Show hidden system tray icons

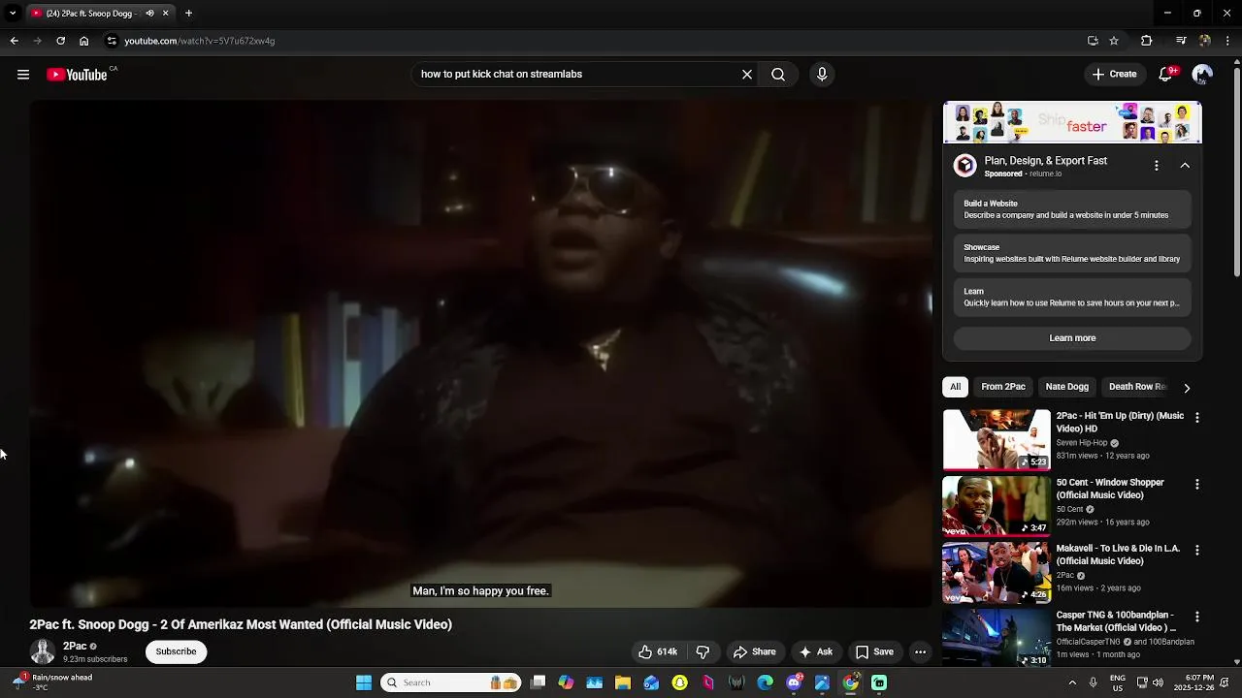coord(1072,682)
